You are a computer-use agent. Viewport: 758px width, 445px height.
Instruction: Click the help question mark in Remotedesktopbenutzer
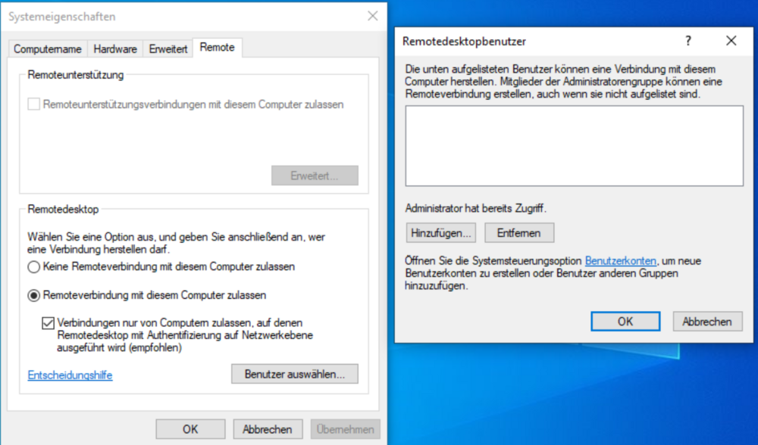pyautogui.click(x=688, y=41)
